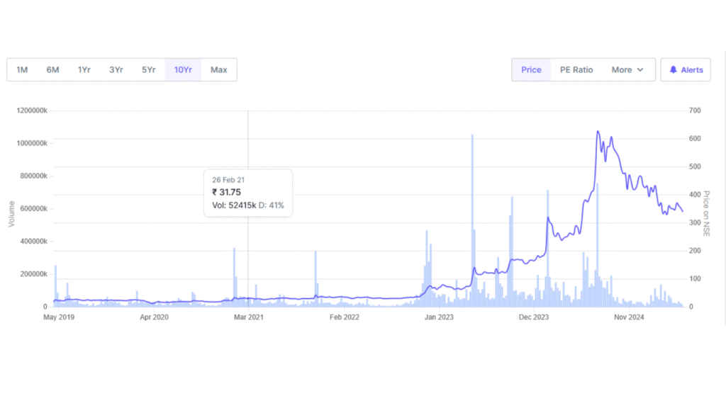726x408 pixels.
Task: Switch to the Price view
Action: (531, 69)
